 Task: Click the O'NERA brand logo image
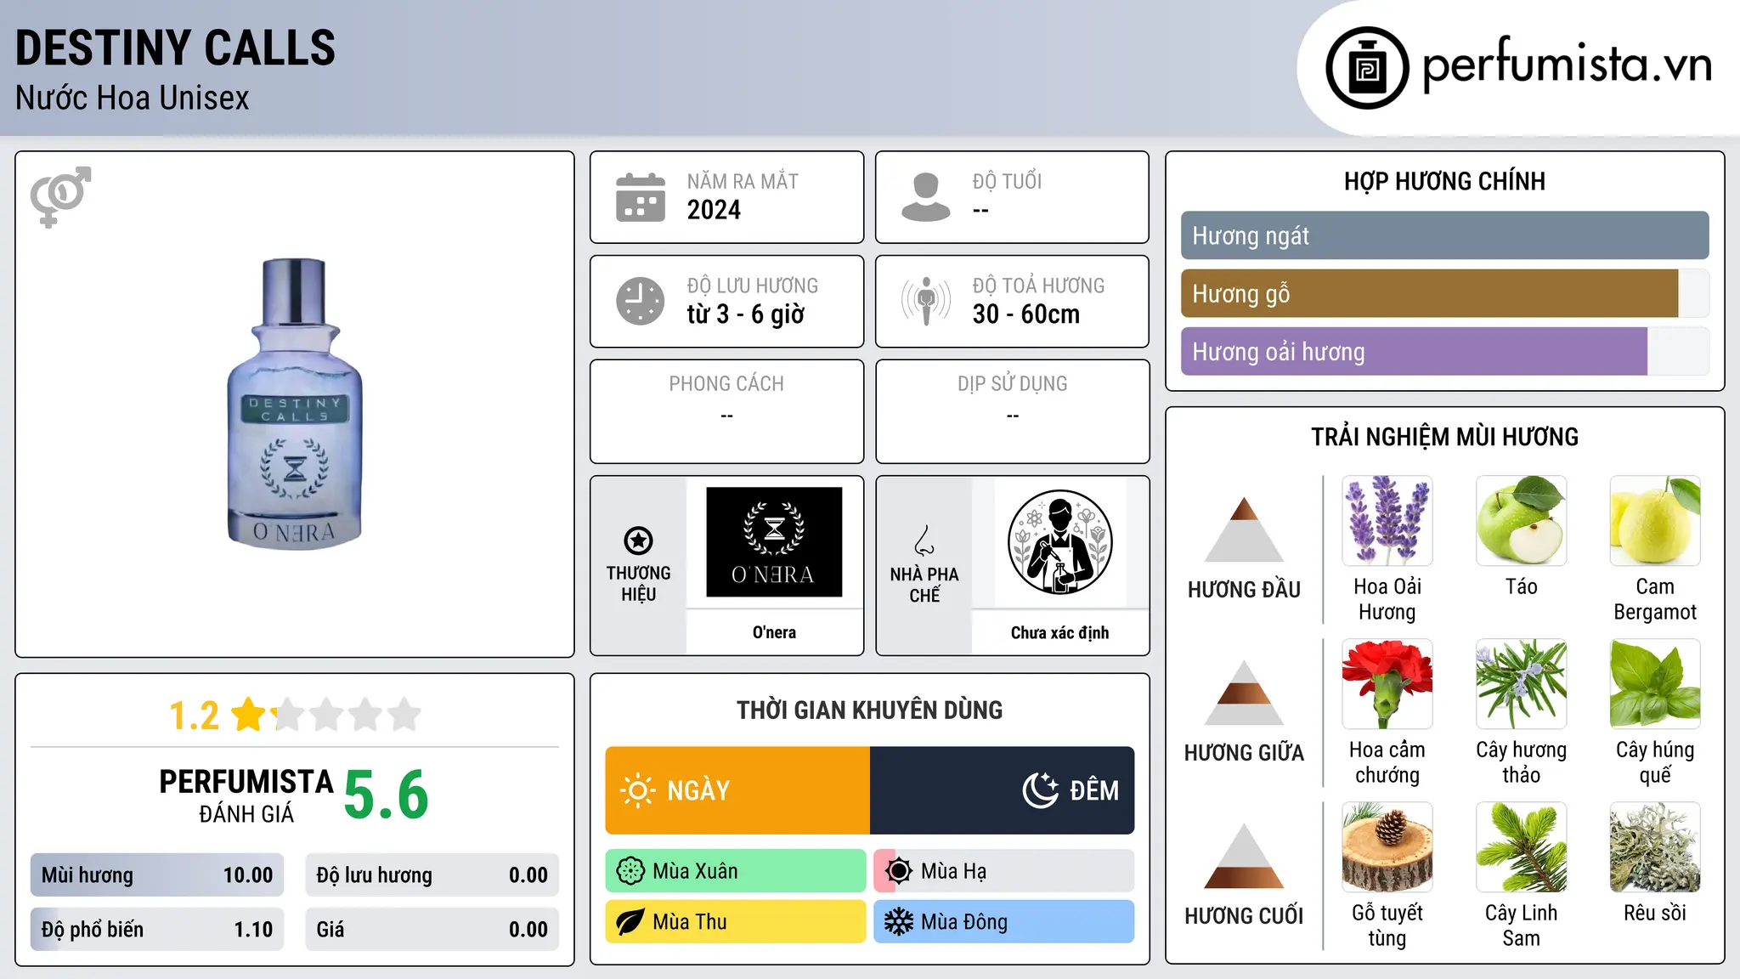[774, 542]
